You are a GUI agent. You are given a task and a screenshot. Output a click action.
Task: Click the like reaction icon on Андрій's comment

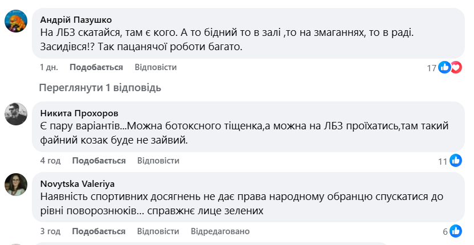click(445, 67)
